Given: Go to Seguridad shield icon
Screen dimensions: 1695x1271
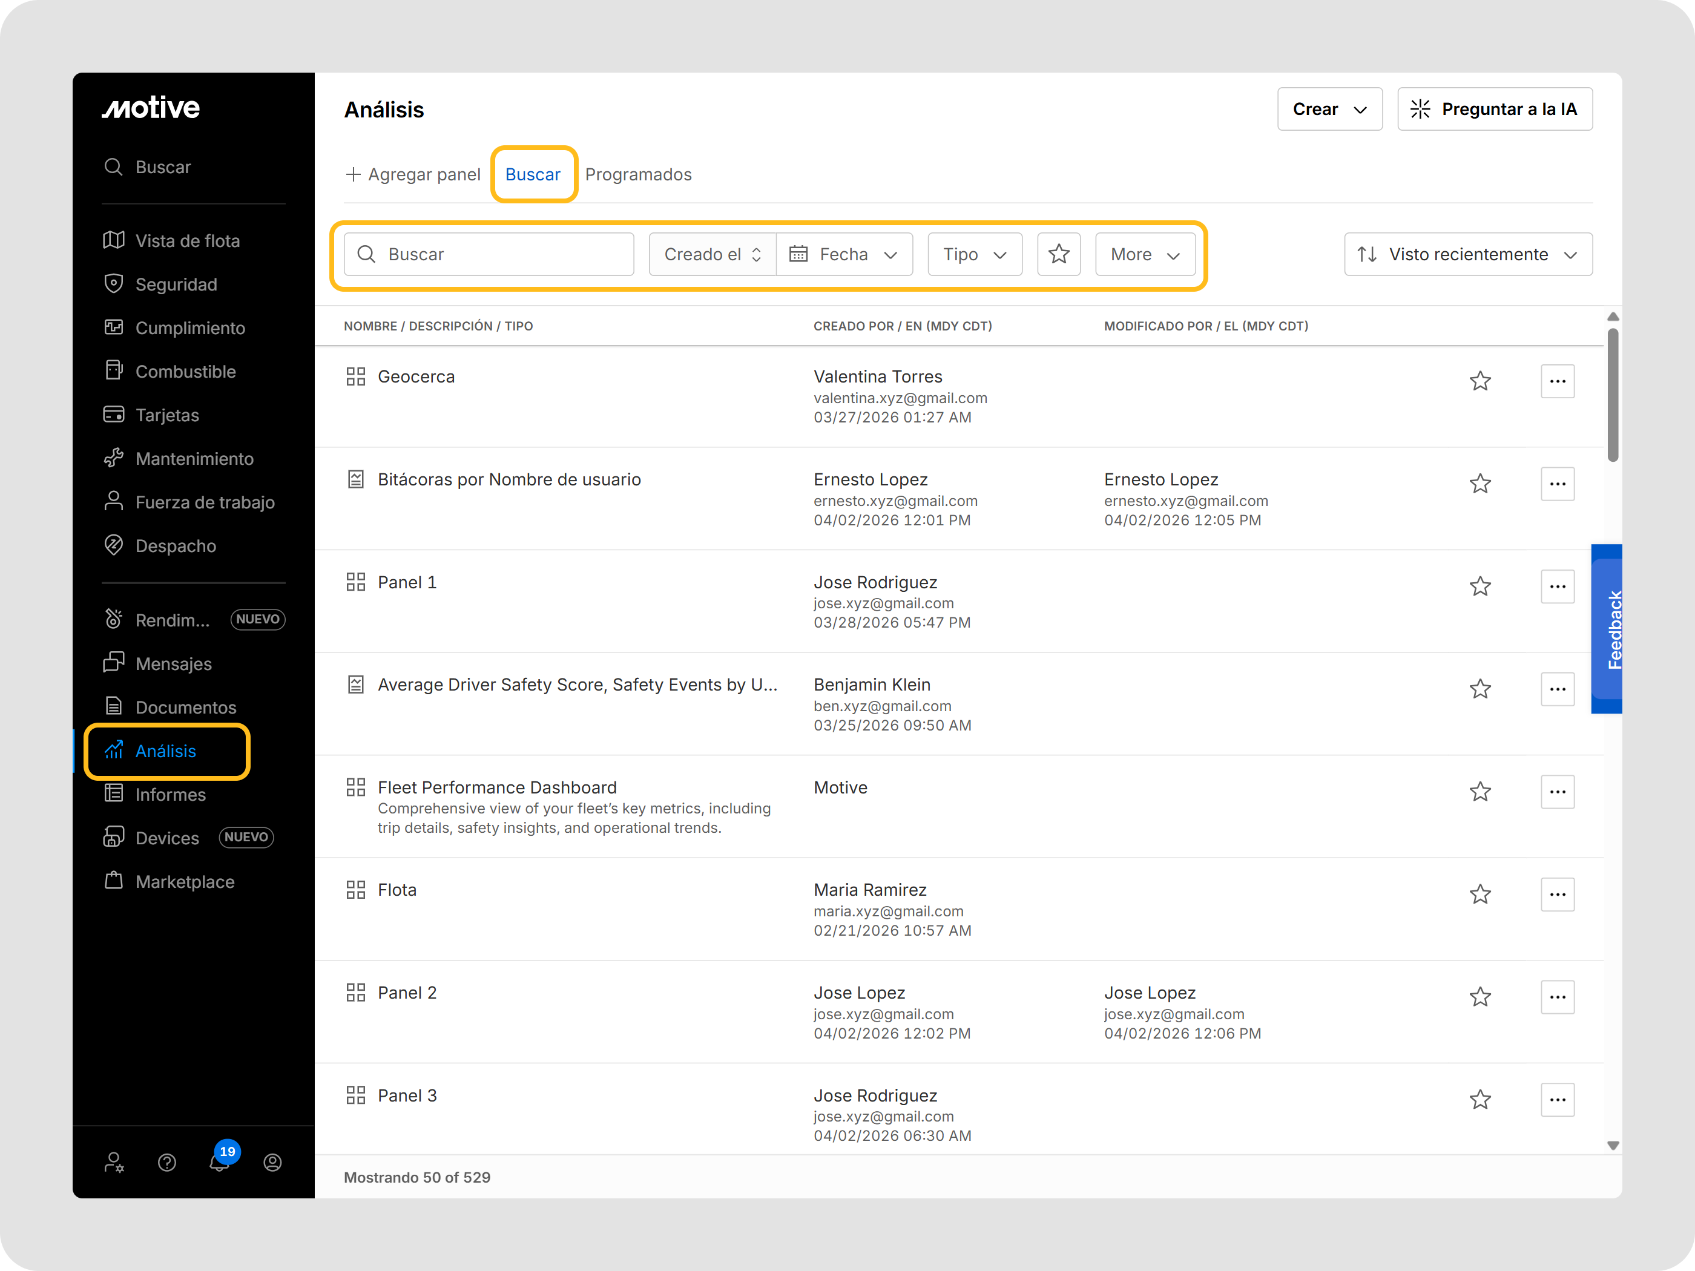Looking at the screenshot, I should pos(113,284).
